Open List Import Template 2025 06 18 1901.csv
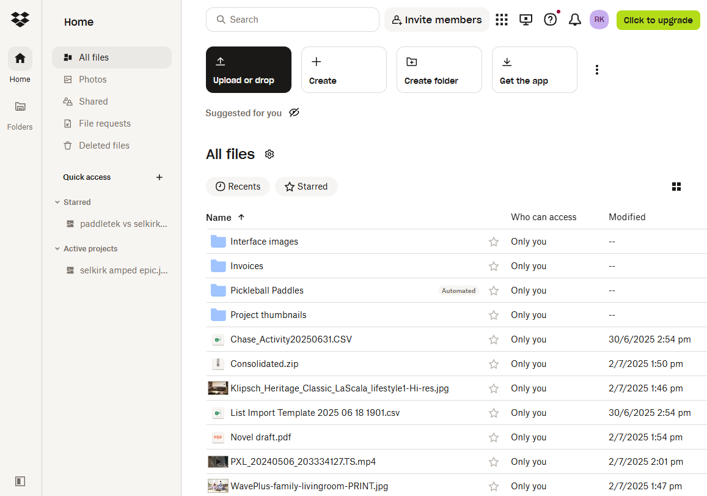Viewport: 707px width, 496px height. [x=315, y=413]
